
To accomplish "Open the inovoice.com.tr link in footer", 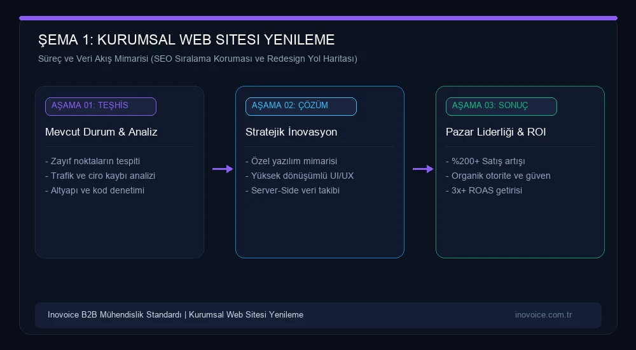I will click(544, 314).
